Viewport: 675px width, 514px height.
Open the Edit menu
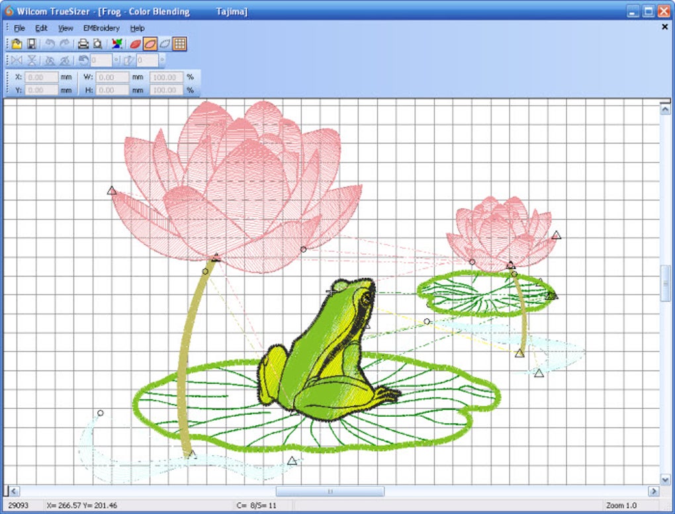(x=41, y=28)
